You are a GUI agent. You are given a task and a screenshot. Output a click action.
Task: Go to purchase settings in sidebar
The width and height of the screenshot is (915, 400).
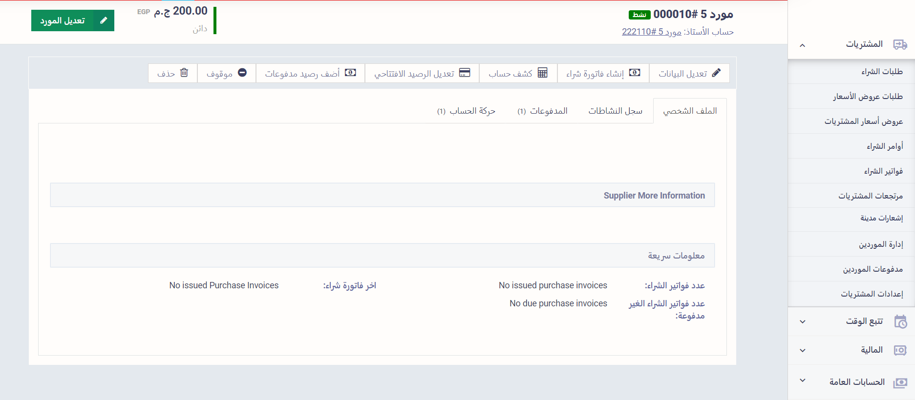872,294
